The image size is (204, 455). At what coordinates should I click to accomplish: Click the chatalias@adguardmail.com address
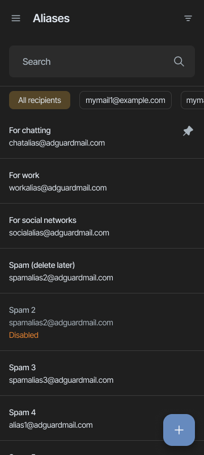(x=57, y=143)
